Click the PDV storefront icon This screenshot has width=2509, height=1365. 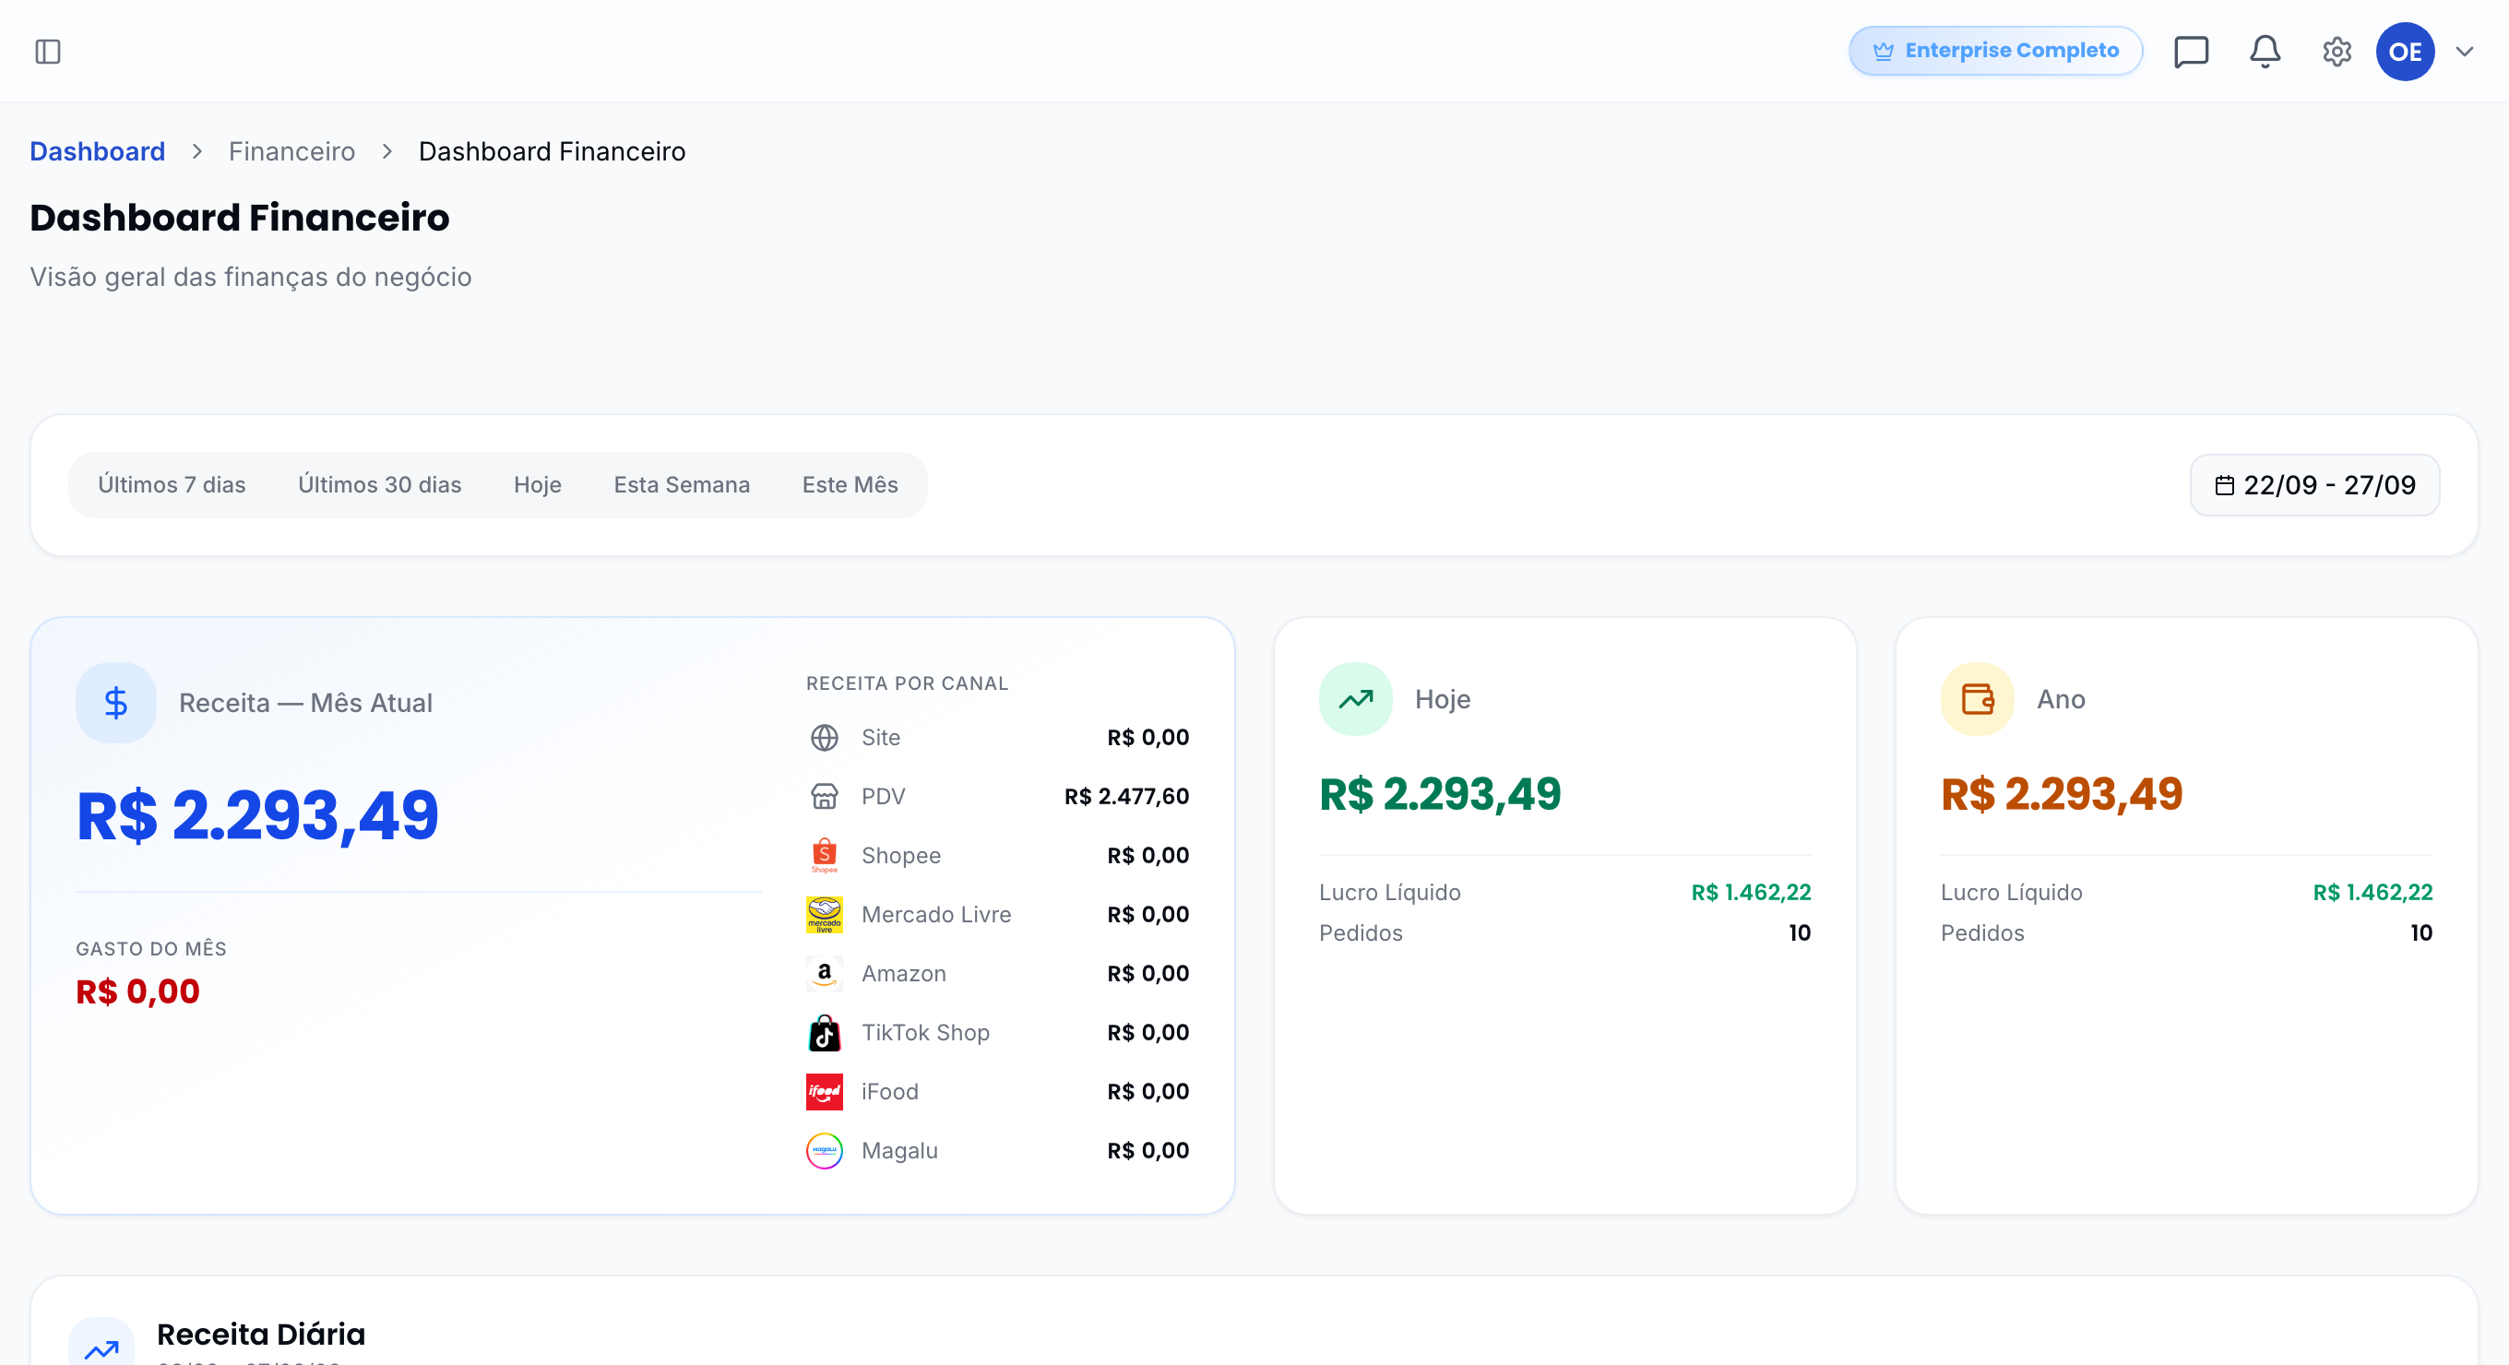(x=824, y=797)
